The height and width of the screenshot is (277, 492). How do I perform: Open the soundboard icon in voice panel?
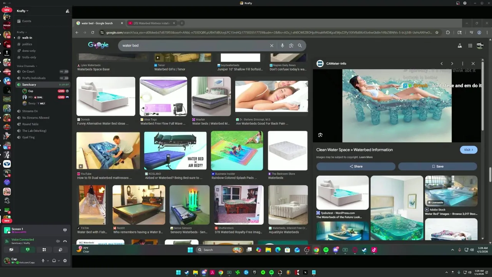60,250
